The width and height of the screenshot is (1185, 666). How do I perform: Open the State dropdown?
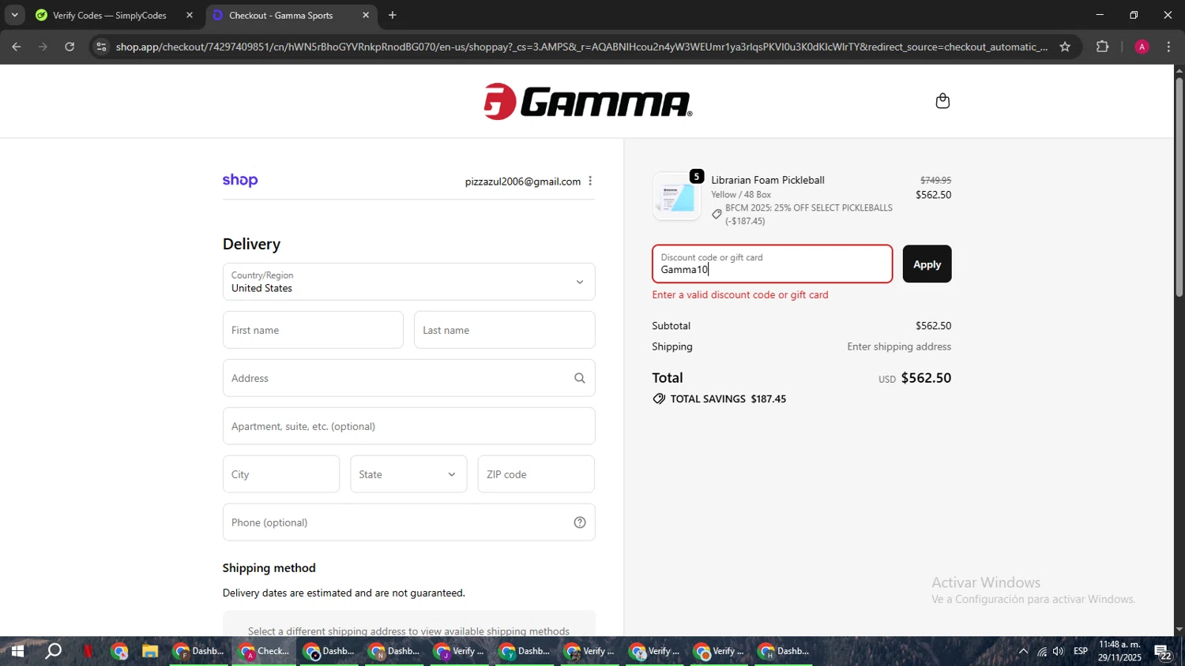coord(408,474)
